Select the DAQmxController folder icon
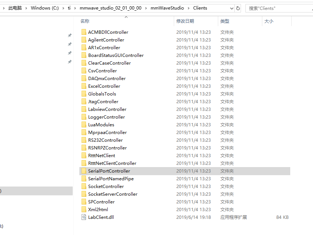Viewport: 313px width, 235px height. 84,79
